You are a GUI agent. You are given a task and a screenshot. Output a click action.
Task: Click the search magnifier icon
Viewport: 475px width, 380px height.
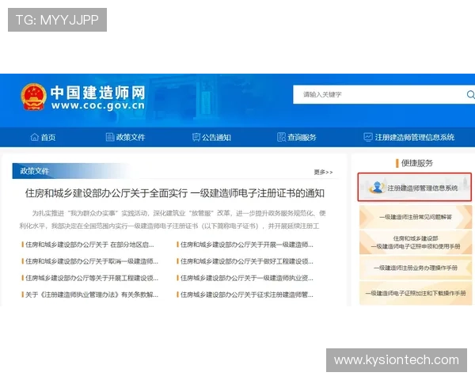470,94
